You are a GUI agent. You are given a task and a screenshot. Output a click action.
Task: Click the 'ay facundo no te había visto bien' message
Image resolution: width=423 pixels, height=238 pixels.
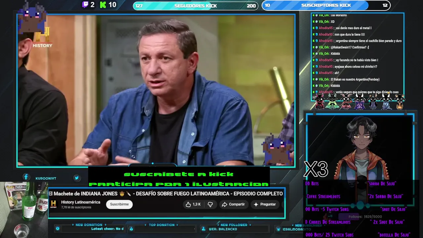pos(345,60)
